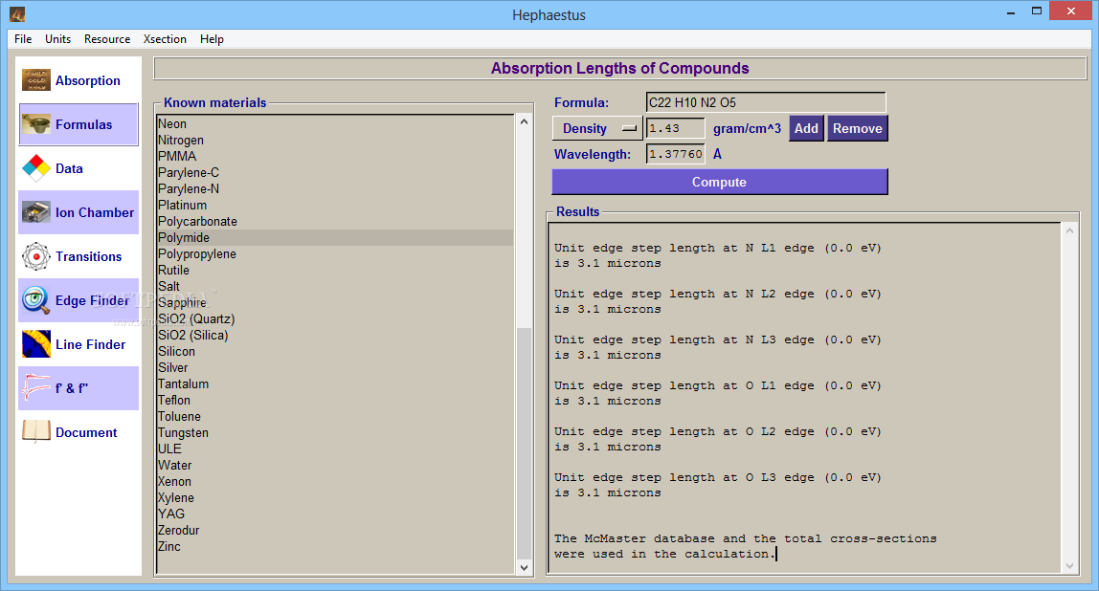Screen dimensions: 1099x591
Task: Click materials list scroll up arrow
Action: coord(524,121)
